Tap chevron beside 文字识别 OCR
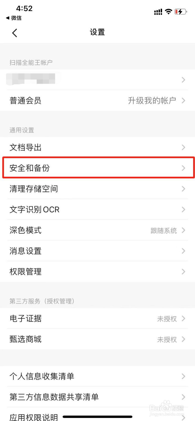The width and height of the screenshot is (195, 421). [183, 209]
